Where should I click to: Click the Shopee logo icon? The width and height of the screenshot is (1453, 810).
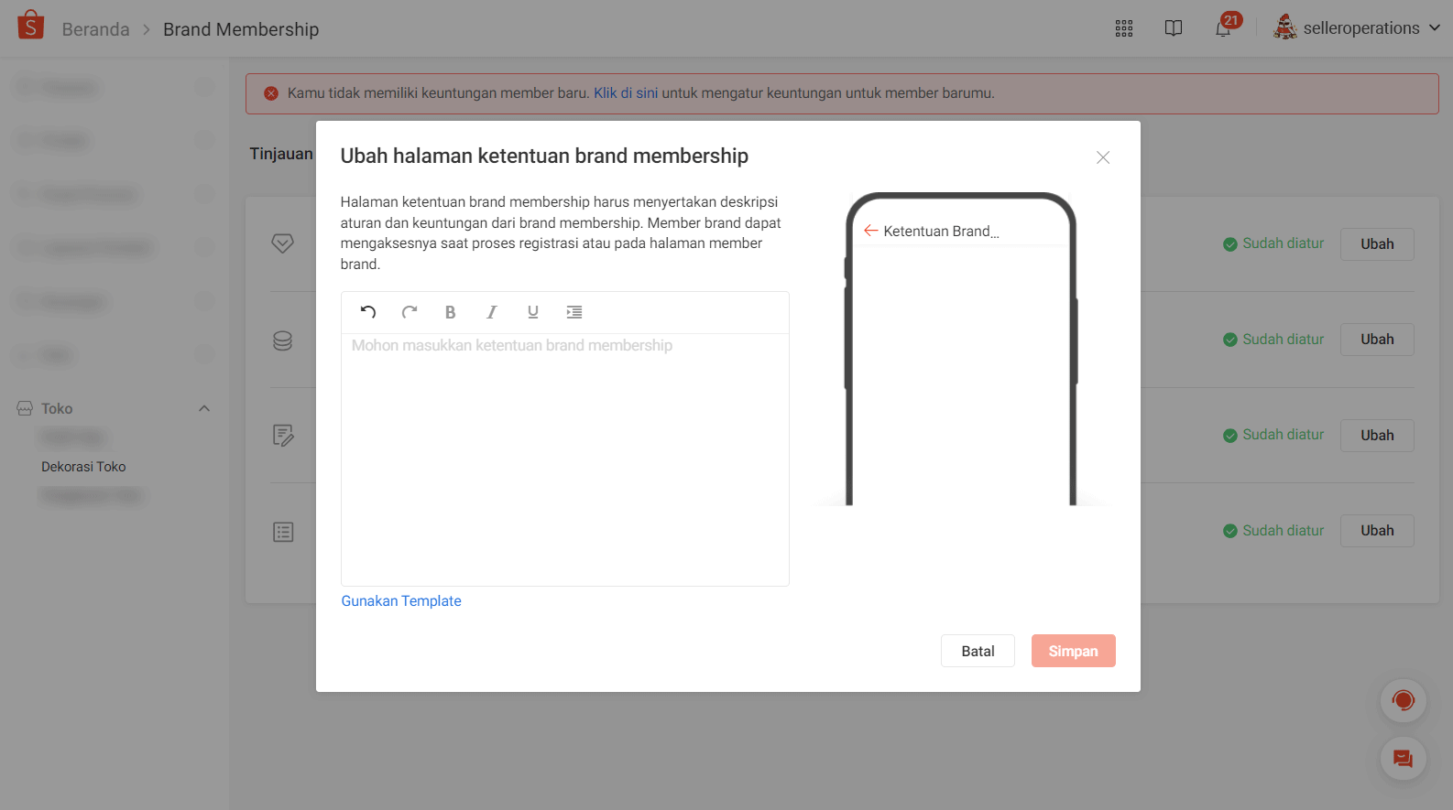[30, 26]
